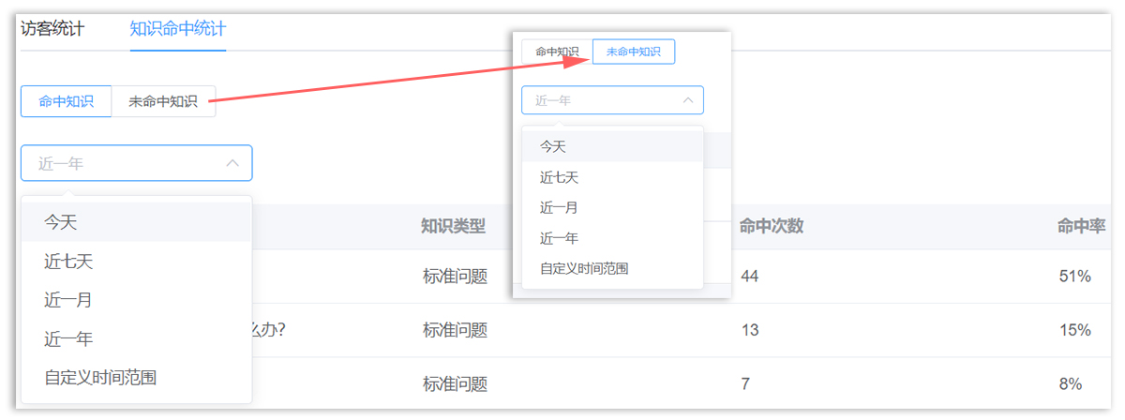This screenshot has width=1125, height=420.
Task: Pick 今天 in the inset dropdown list
Action: click(x=612, y=147)
